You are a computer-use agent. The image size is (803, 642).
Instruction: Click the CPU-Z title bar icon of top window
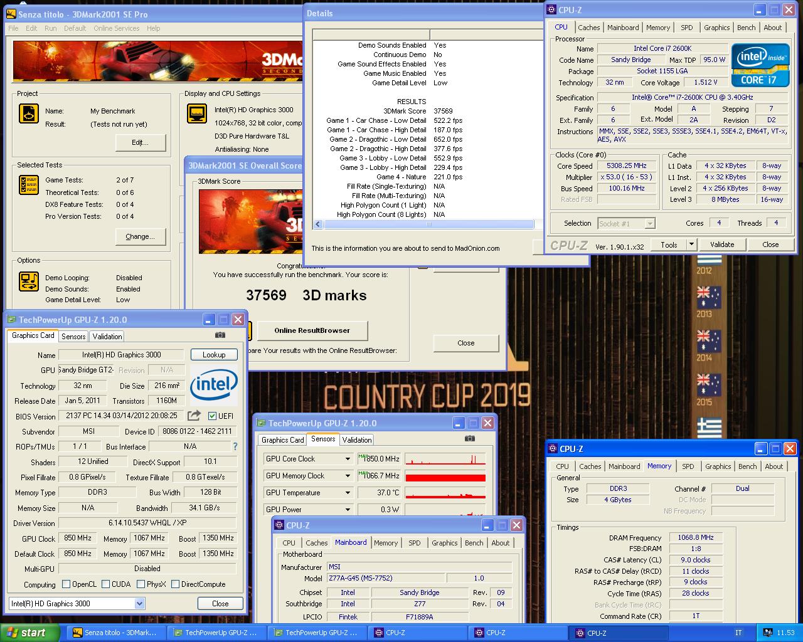(552, 9)
